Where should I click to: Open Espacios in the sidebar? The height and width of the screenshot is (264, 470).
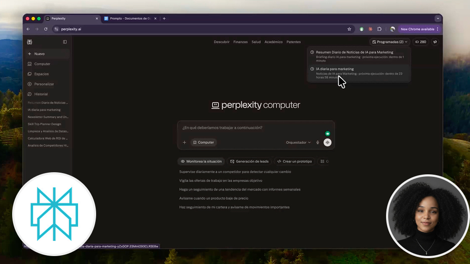[x=47, y=74]
